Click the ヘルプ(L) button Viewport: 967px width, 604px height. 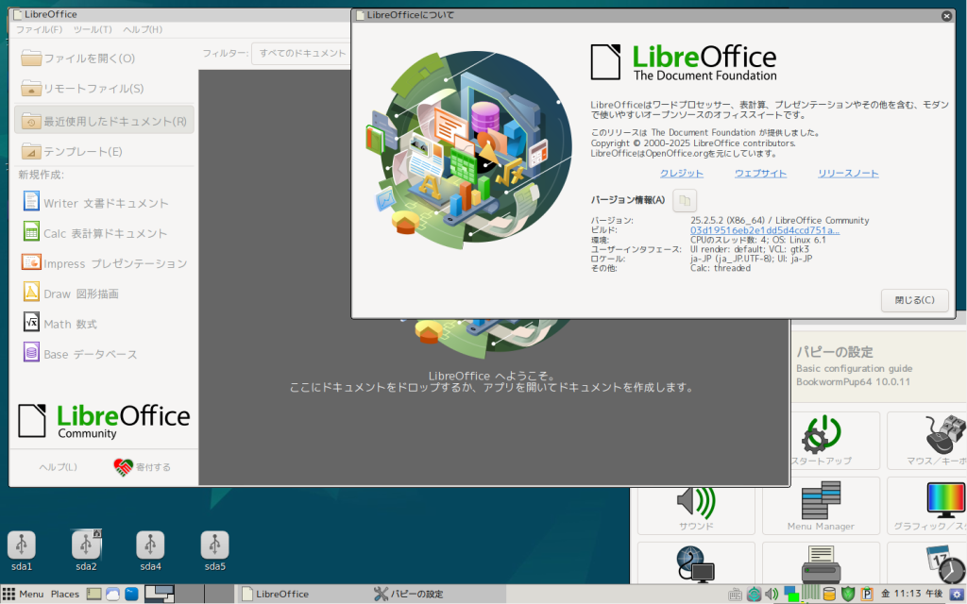pyautogui.click(x=58, y=467)
